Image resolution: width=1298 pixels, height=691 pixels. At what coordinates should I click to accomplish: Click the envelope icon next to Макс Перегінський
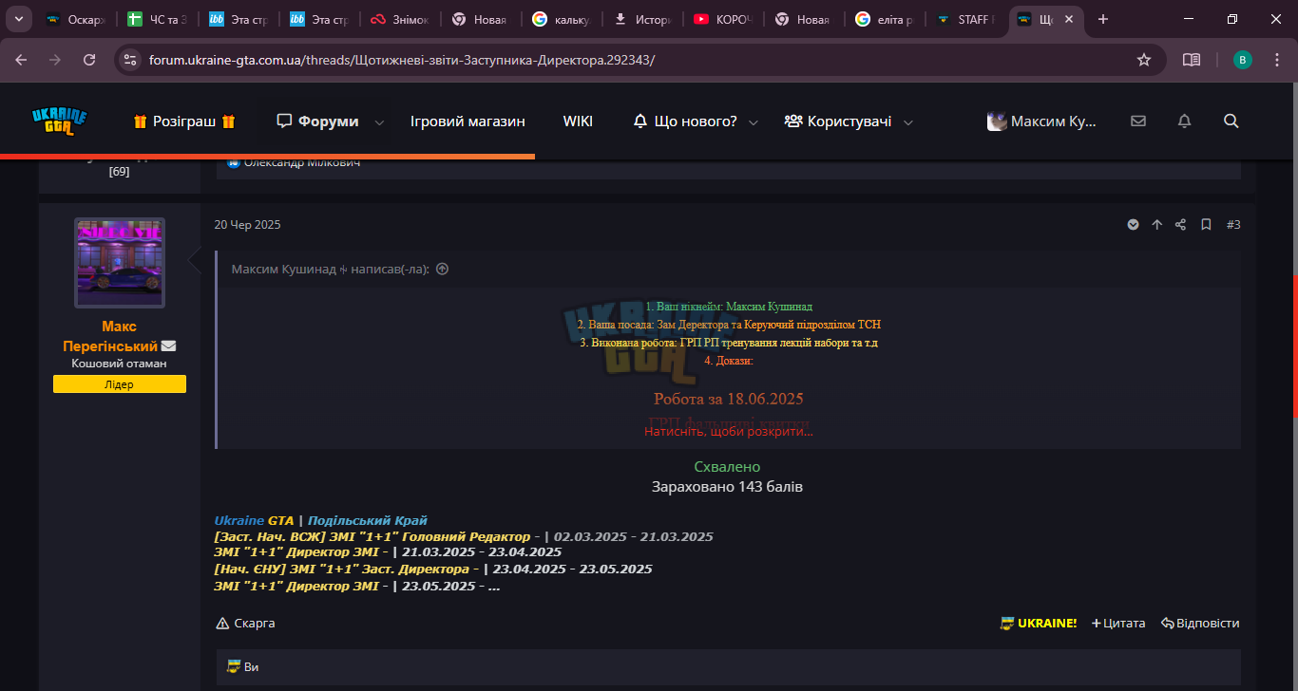tap(168, 346)
